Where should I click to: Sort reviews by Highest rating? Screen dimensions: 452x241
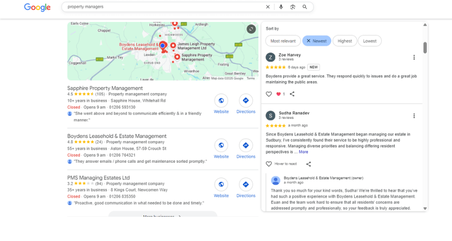tap(345, 41)
